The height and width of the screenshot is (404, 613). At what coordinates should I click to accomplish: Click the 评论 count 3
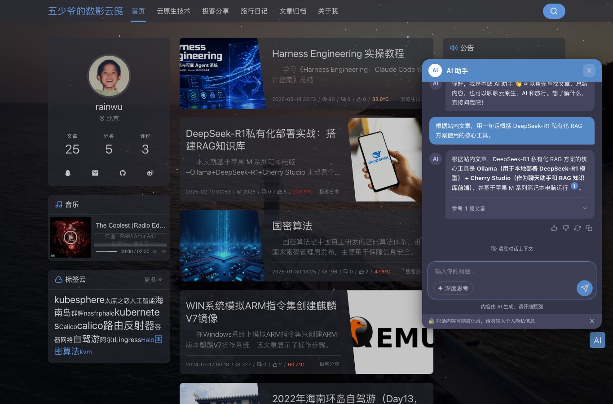point(145,149)
